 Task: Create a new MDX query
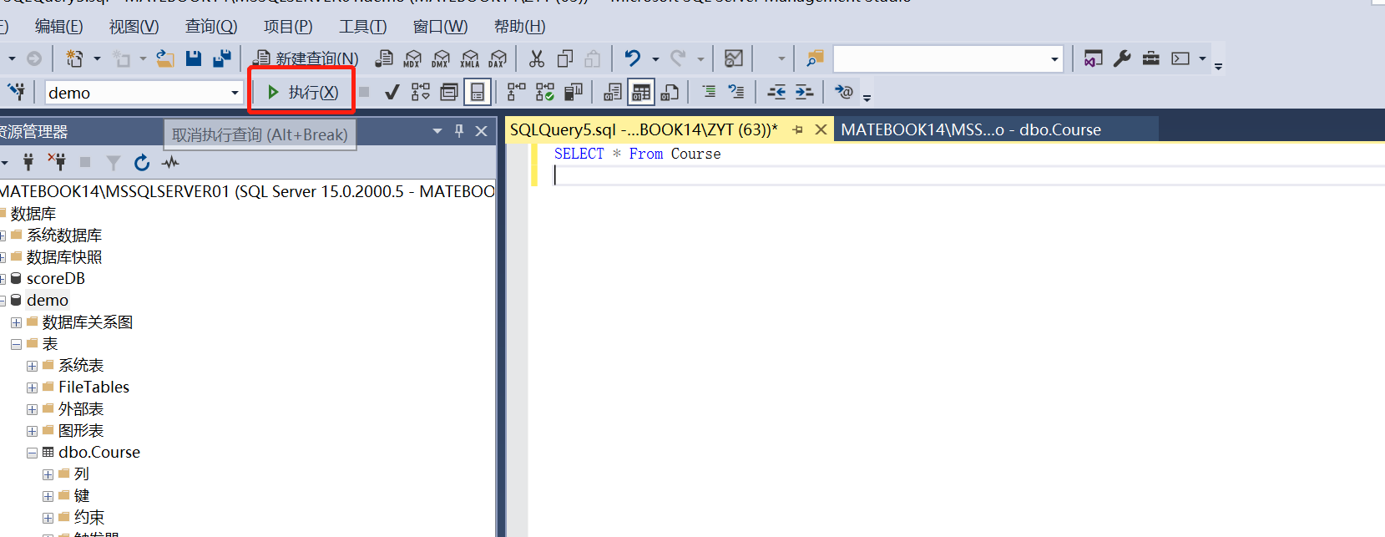pyautogui.click(x=412, y=58)
